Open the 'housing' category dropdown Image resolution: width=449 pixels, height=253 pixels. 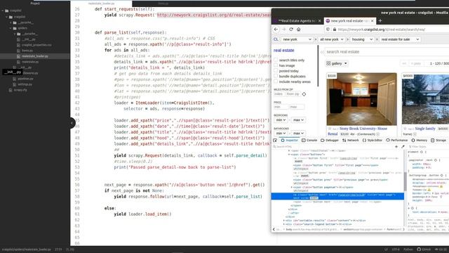point(362,39)
